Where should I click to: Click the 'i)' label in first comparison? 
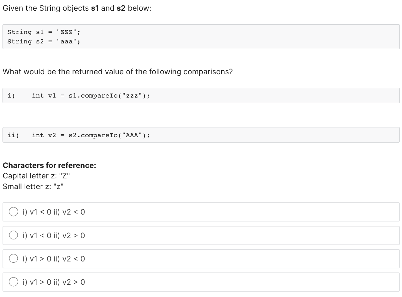(11, 96)
